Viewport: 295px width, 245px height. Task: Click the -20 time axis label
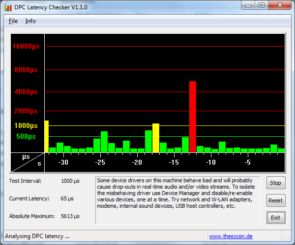pos(137,162)
